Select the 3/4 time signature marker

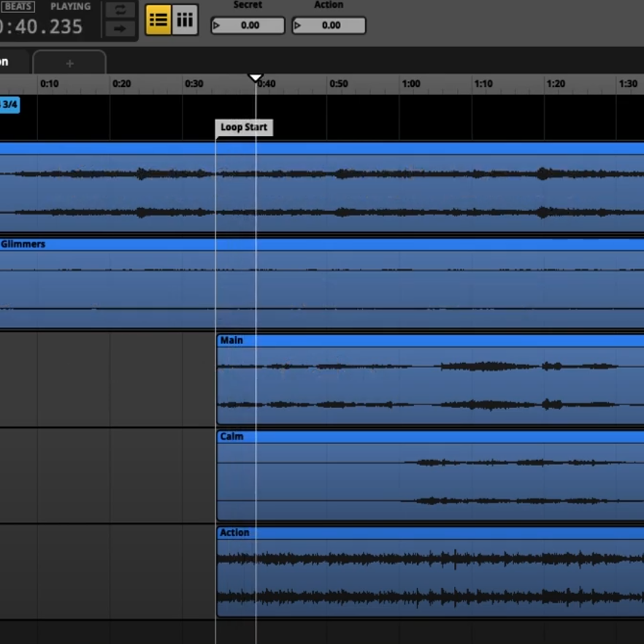point(9,104)
